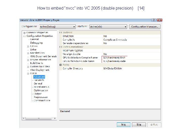Expand the Browse Information node
The height and width of the screenshot is (136, 182).
coord(28,60)
